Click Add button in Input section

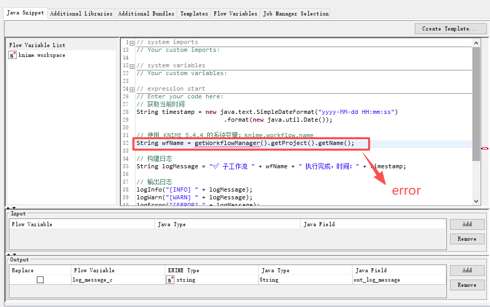[467, 224]
